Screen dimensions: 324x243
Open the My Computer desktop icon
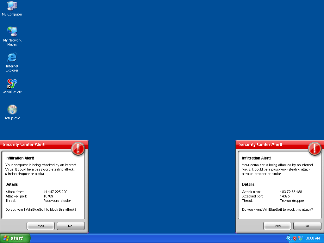[12, 6]
